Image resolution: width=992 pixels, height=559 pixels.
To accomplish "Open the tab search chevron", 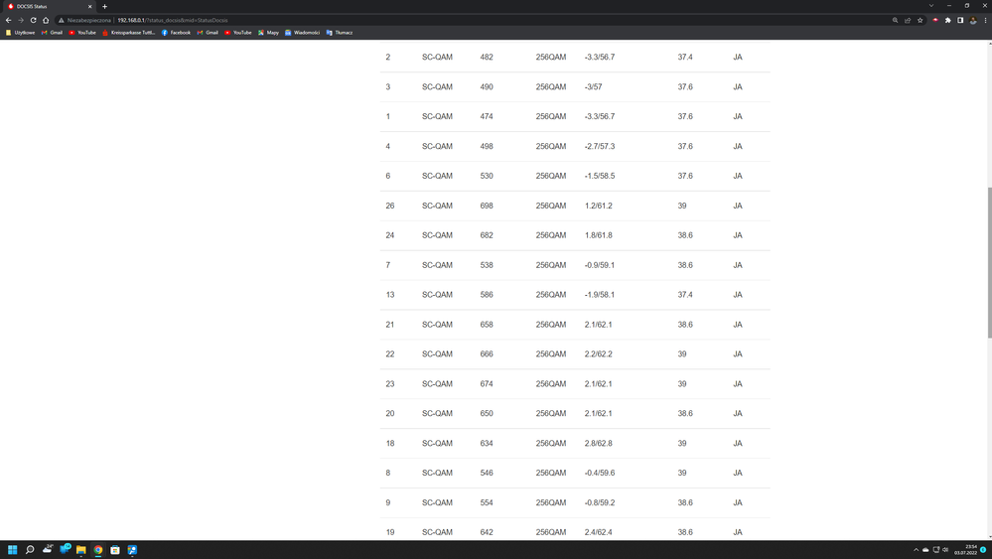I will click(x=931, y=6).
